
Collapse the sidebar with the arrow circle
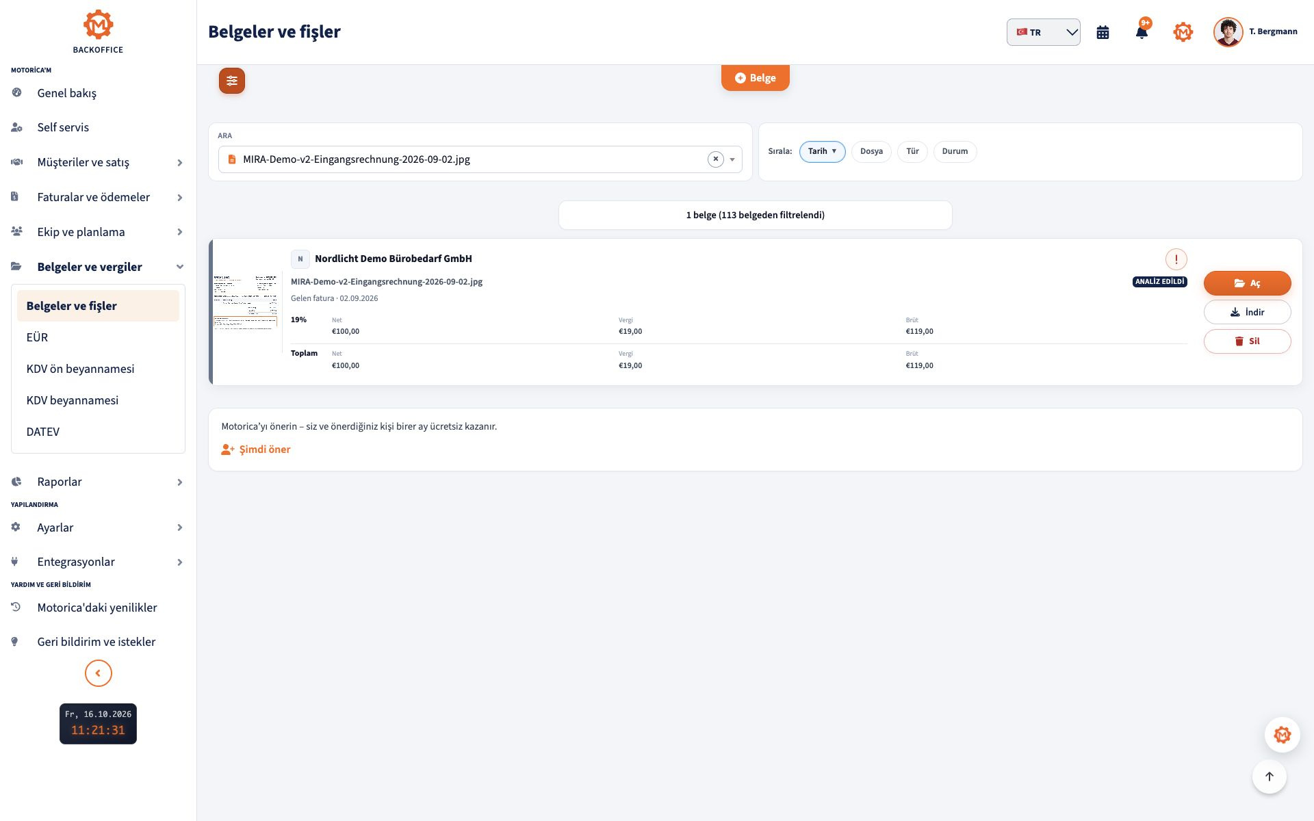click(x=98, y=673)
